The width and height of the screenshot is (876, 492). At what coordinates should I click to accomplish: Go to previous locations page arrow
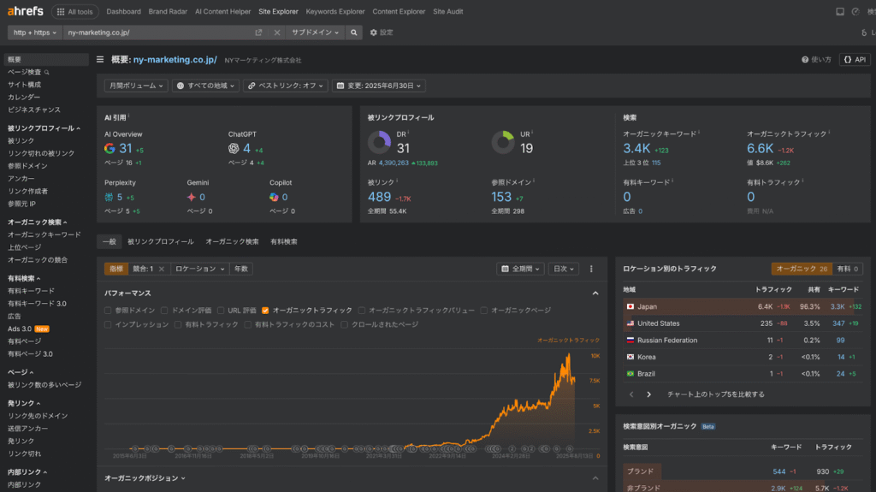631,394
